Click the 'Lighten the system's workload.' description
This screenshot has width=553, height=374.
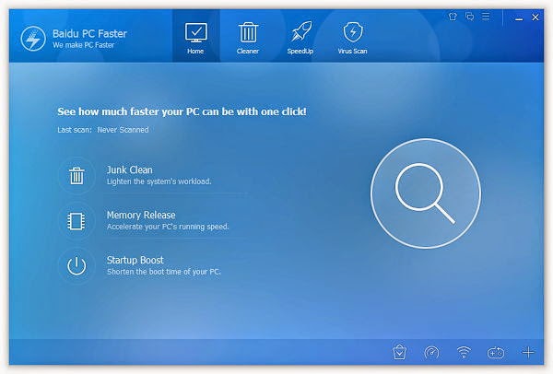(159, 181)
